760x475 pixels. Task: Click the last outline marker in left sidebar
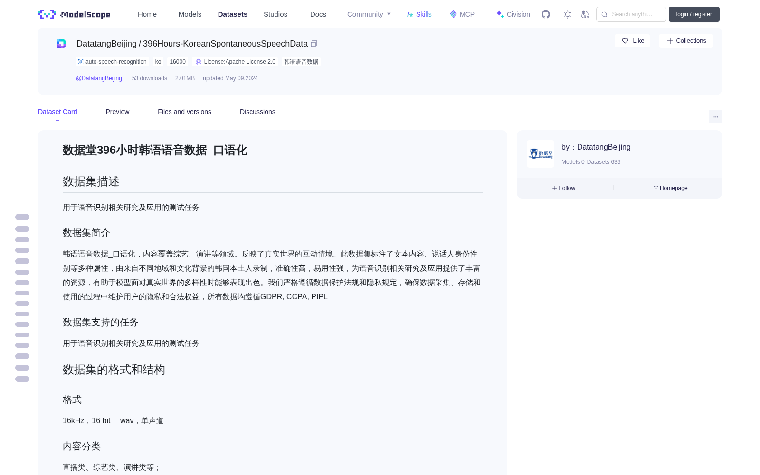tap(22, 379)
